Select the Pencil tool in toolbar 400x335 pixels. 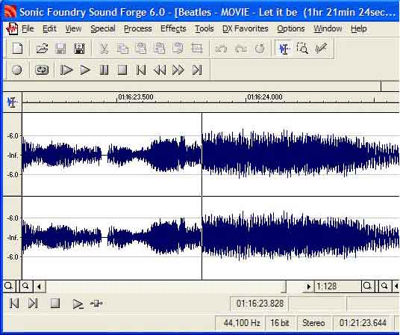pyautogui.click(x=321, y=49)
